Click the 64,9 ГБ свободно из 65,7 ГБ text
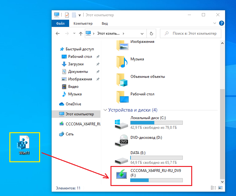The height and width of the screenshot is (196, 236). (153, 163)
